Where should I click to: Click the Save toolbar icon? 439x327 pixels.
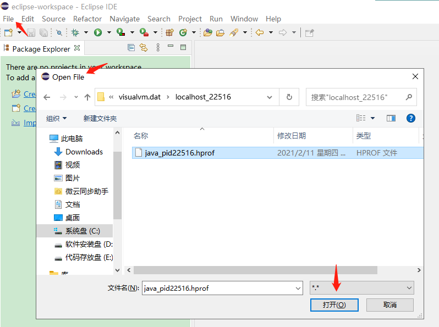pos(31,33)
